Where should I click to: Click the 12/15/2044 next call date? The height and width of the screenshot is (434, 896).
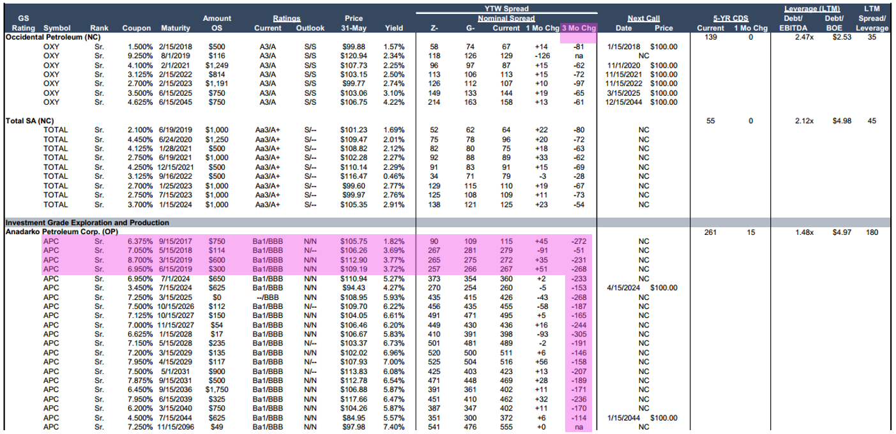624,102
